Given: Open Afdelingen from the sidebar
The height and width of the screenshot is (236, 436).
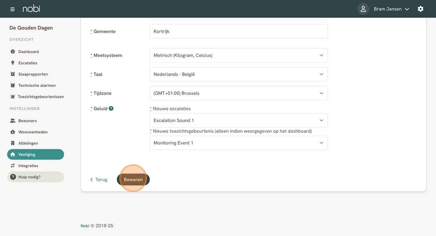Looking at the screenshot, I should 28,143.
